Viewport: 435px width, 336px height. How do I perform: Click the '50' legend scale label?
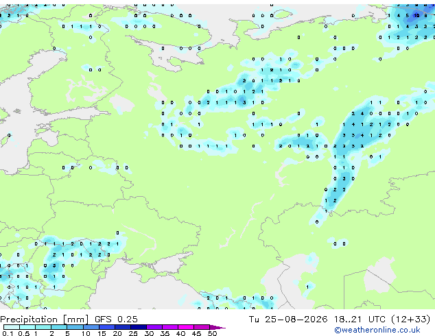click(212, 333)
